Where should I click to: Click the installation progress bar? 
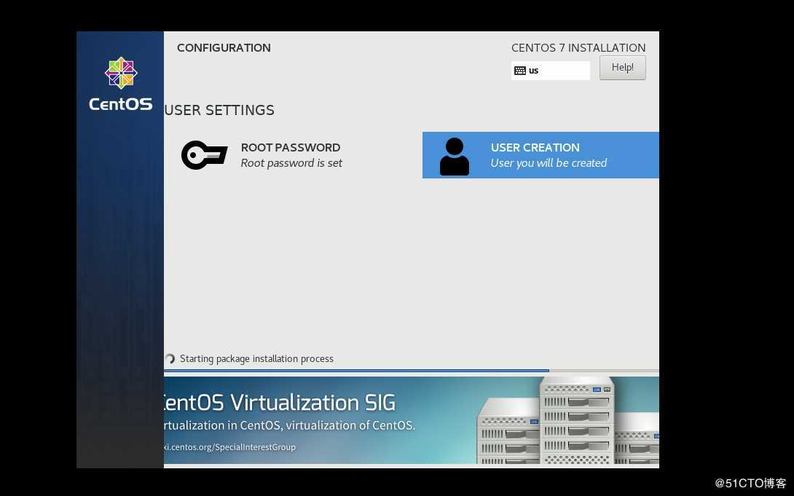(411, 371)
